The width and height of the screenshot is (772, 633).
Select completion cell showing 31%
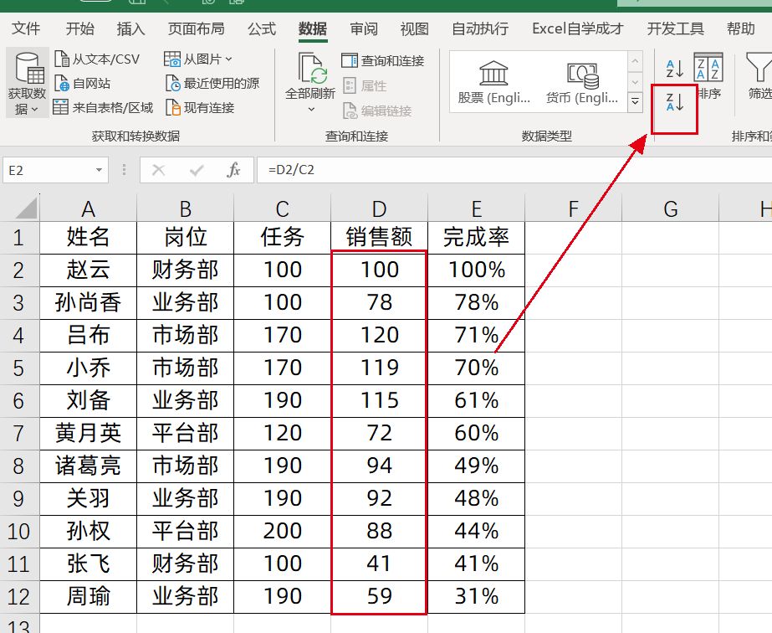tap(476, 596)
